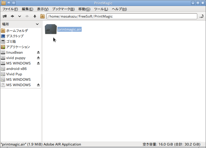This screenshot has height=148, width=206.
Task: Select デスクトップ in the sidebar
Action: [21, 36]
